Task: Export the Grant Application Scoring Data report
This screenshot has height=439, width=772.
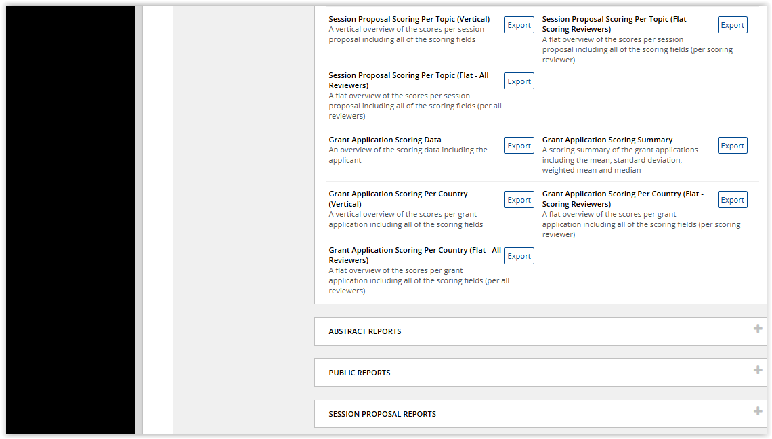Action: [x=519, y=145]
